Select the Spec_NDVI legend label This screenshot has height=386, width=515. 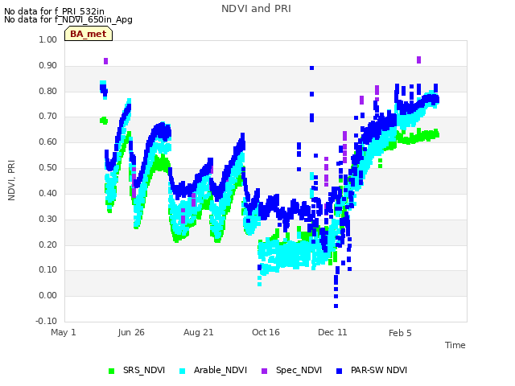[x=299, y=370]
